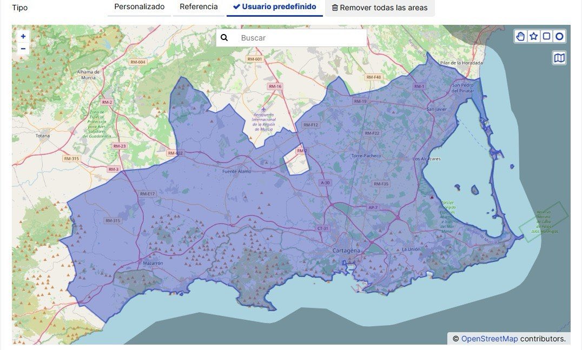The image size is (582, 350).
Task: Click the RM-F22 road marker
Action: pyautogui.click(x=372, y=133)
